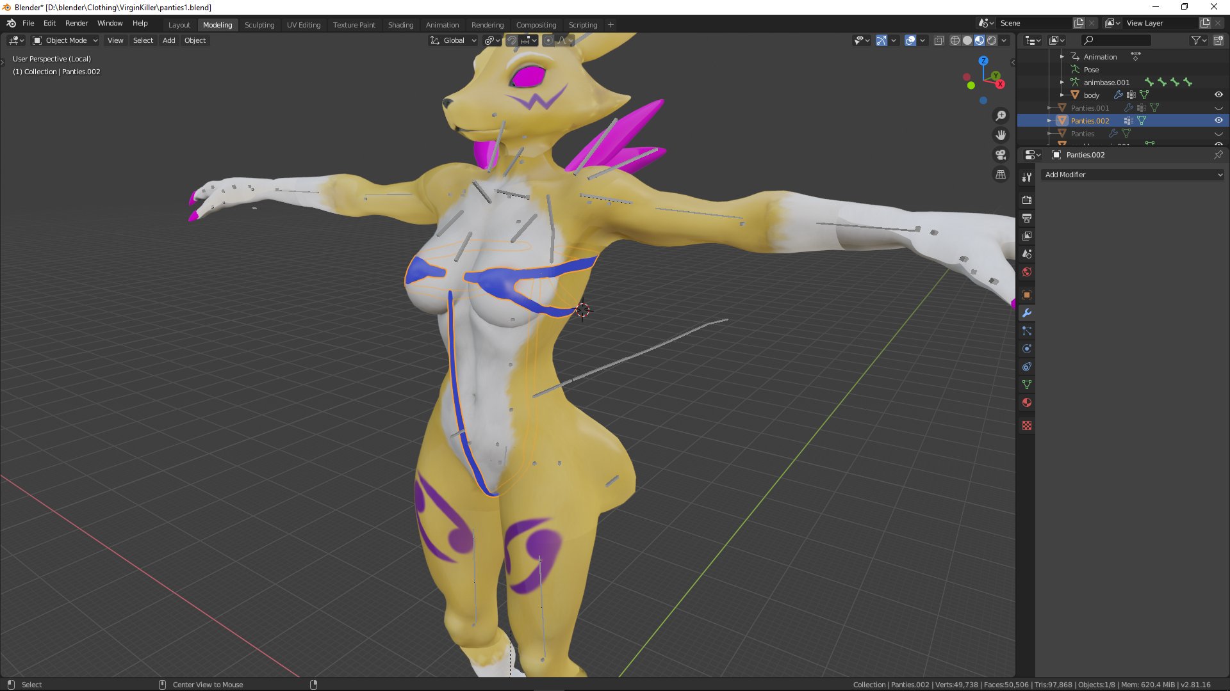The height and width of the screenshot is (691, 1230).
Task: Open Render properties tab icon
Action: pyautogui.click(x=1027, y=200)
